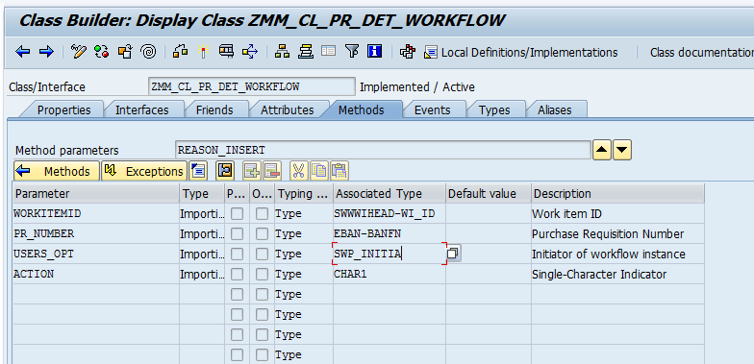Screen dimensions: 754x364
Task: Toggle Optional checkbox for WORKITEMID
Action: click(x=262, y=213)
